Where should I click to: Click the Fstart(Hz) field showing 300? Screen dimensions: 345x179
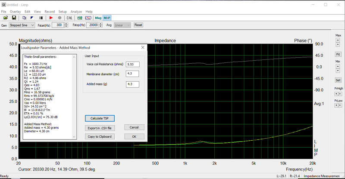coord(58,25)
